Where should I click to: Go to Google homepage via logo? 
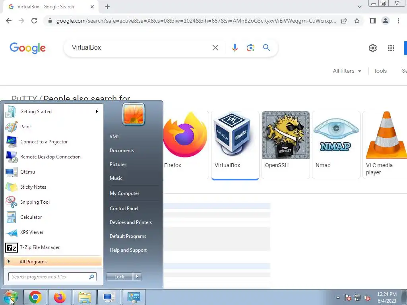tap(27, 48)
